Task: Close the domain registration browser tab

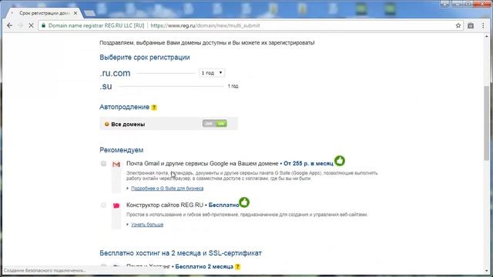Action: click(x=75, y=13)
